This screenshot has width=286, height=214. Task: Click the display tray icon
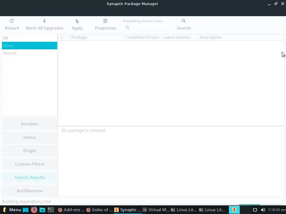click(255, 210)
